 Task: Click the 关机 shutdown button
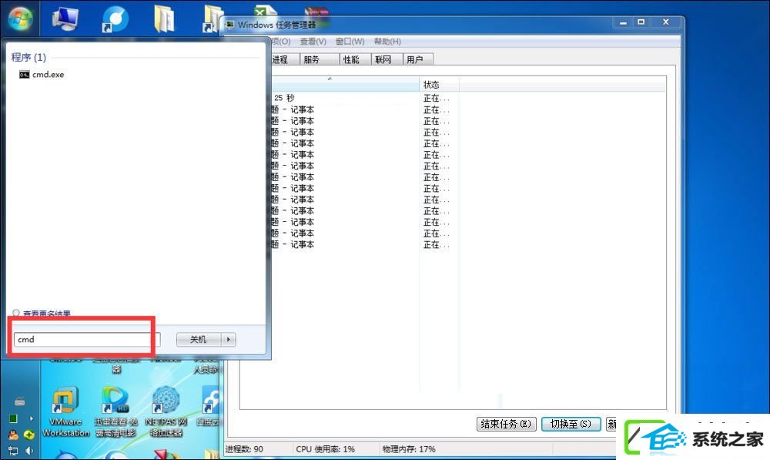point(199,340)
